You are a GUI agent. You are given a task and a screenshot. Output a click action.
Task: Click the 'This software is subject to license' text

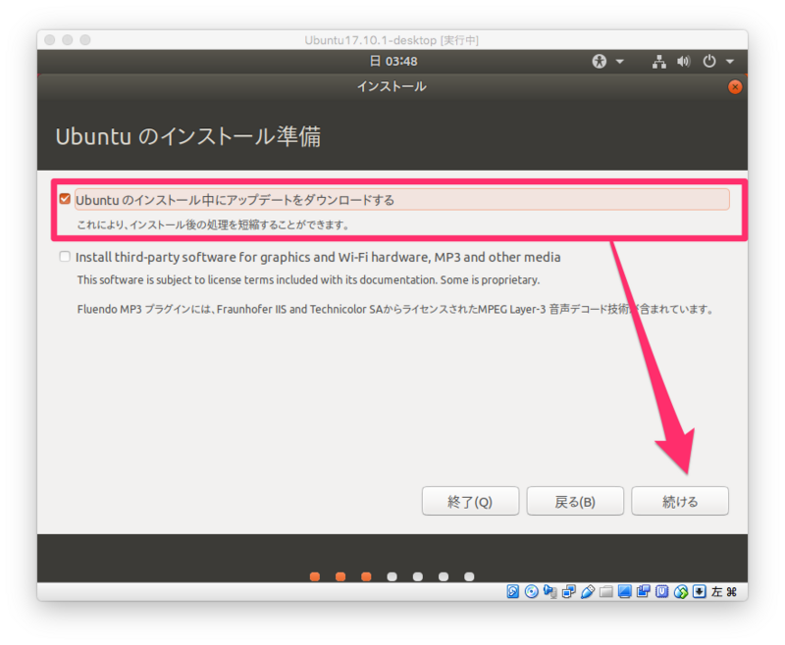[308, 280]
